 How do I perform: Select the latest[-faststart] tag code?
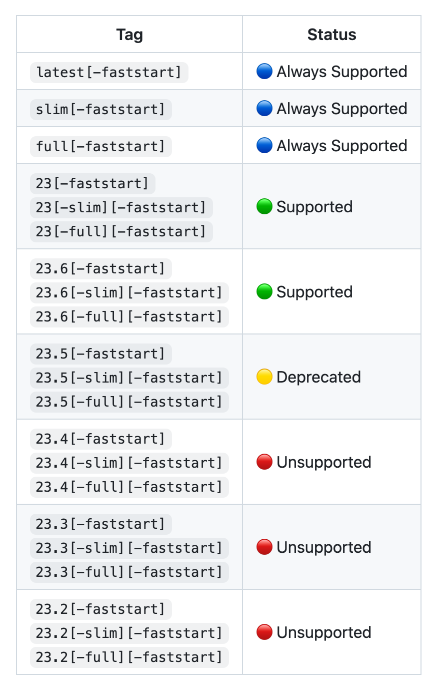(x=109, y=73)
